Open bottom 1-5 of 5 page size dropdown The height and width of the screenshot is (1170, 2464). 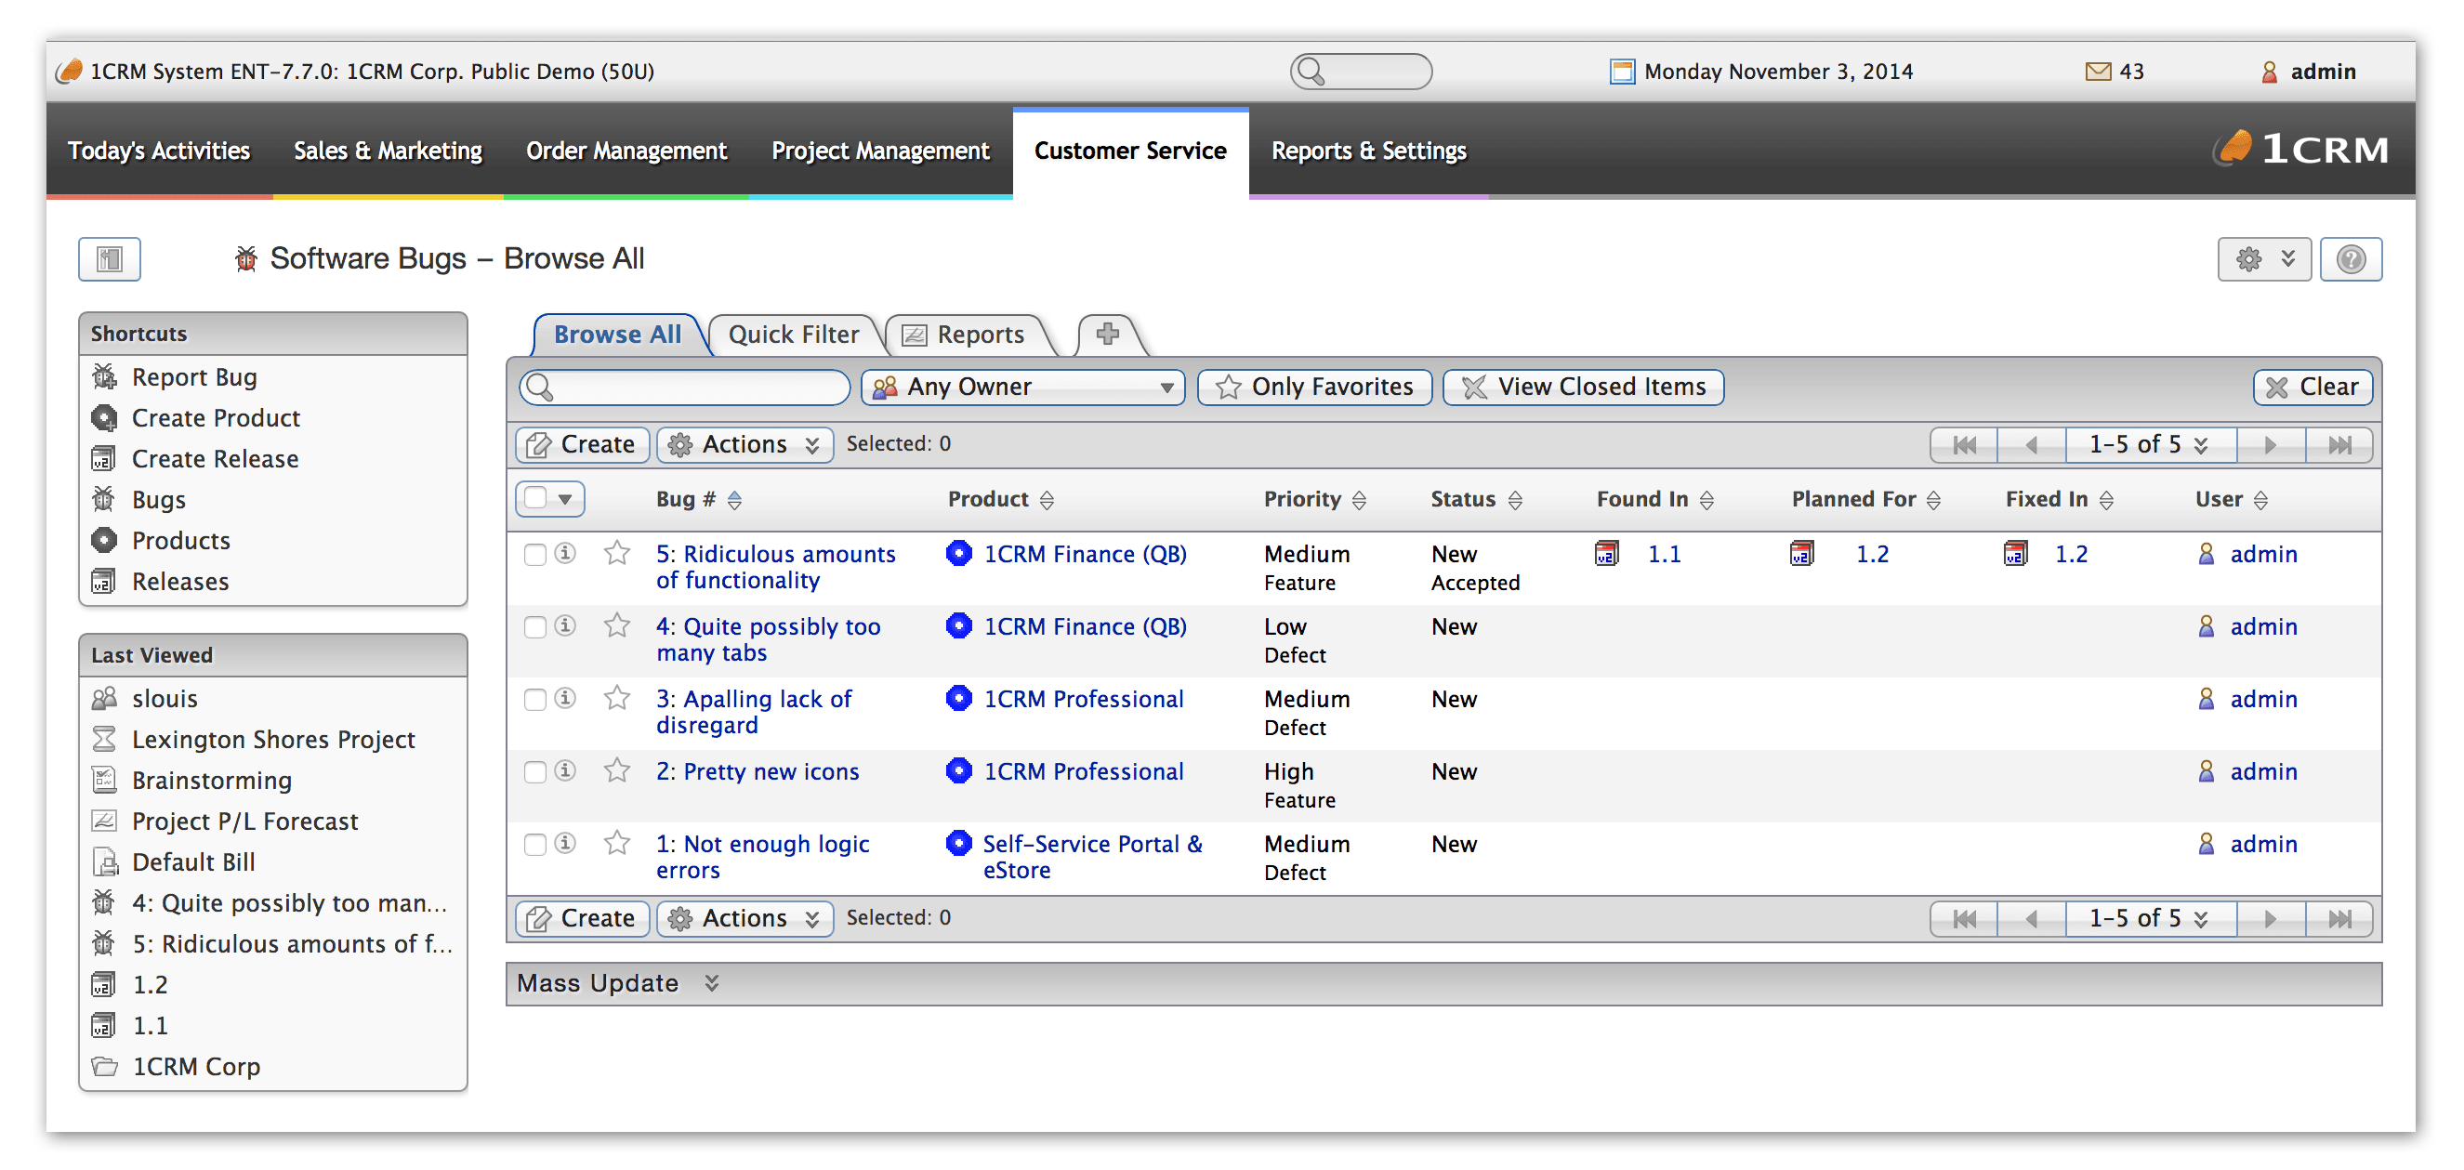pyautogui.click(x=2150, y=919)
